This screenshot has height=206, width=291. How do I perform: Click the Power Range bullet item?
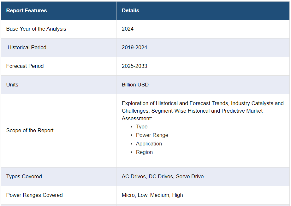tap(152, 135)
